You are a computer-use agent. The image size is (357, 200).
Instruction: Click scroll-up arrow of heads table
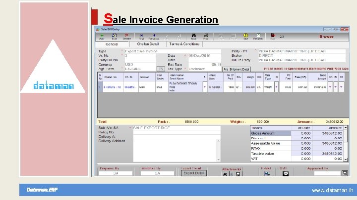[x=346, y=128]
